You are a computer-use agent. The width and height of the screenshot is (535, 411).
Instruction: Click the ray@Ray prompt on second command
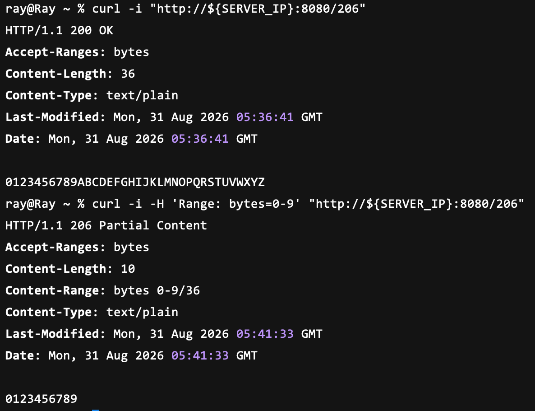click(x=30, y=204)
